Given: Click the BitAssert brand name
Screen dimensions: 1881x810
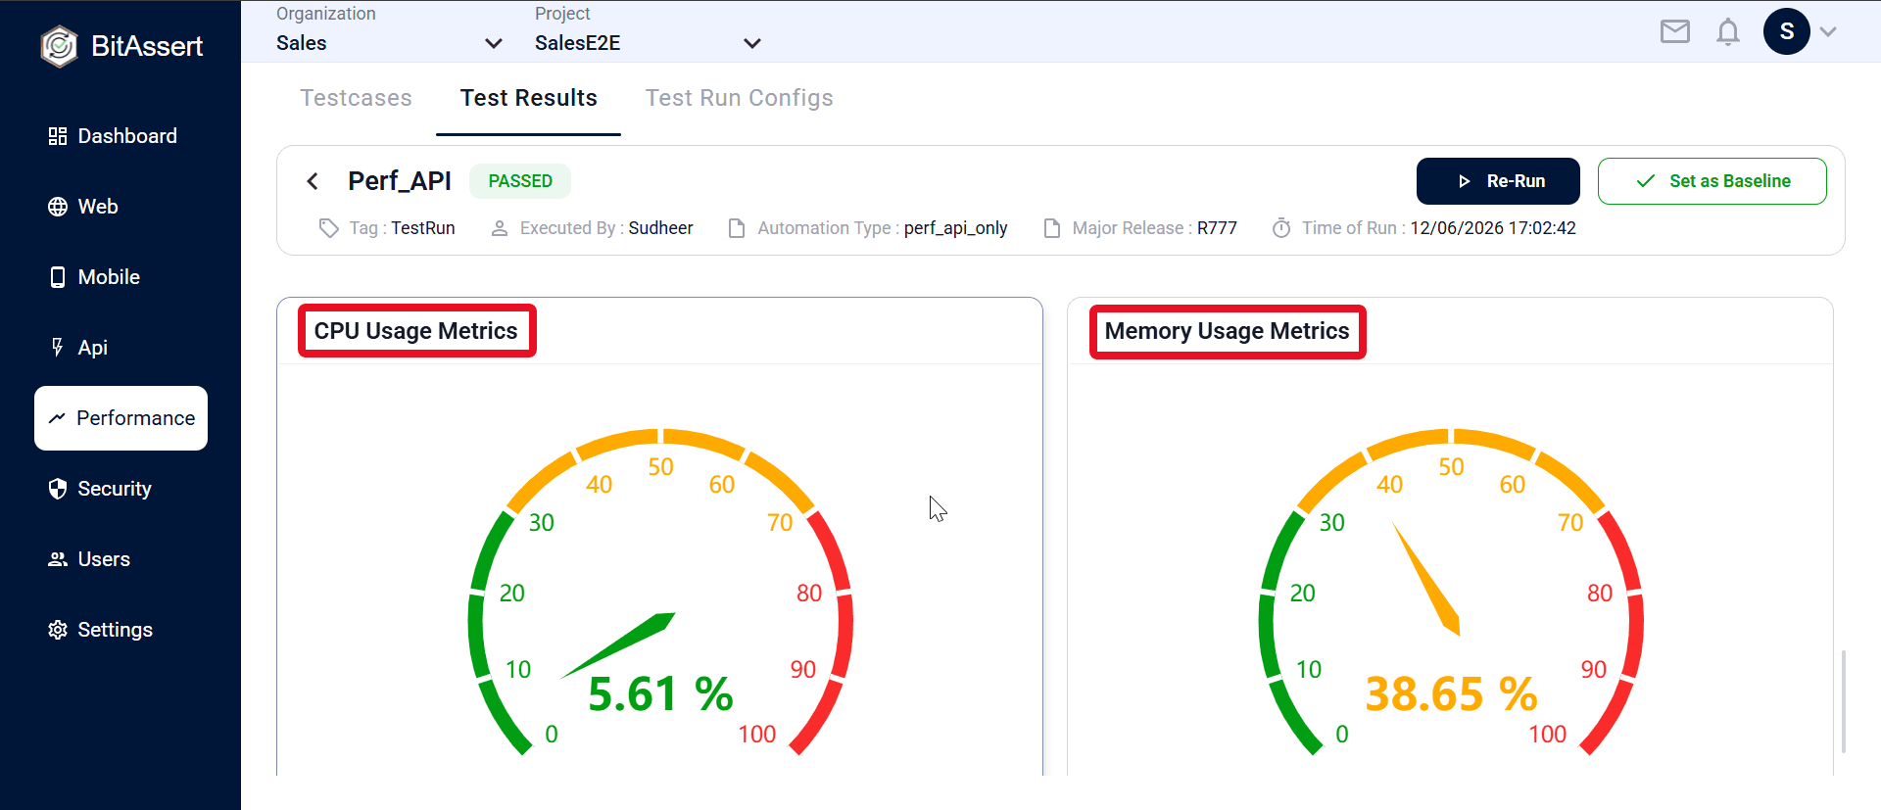Looking at the screenshot, I should click(x=147, y=46).
